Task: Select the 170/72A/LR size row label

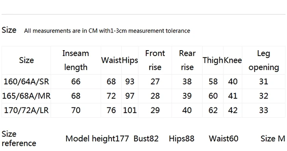Action: tap(26, 110)
